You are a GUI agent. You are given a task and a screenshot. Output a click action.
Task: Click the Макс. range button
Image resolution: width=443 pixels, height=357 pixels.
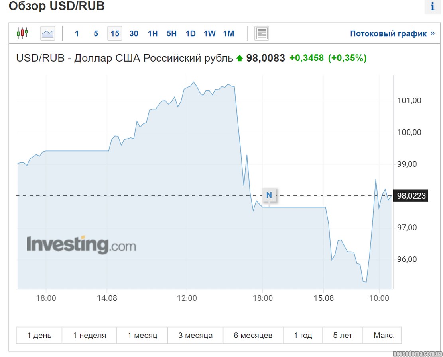[384, 336]
